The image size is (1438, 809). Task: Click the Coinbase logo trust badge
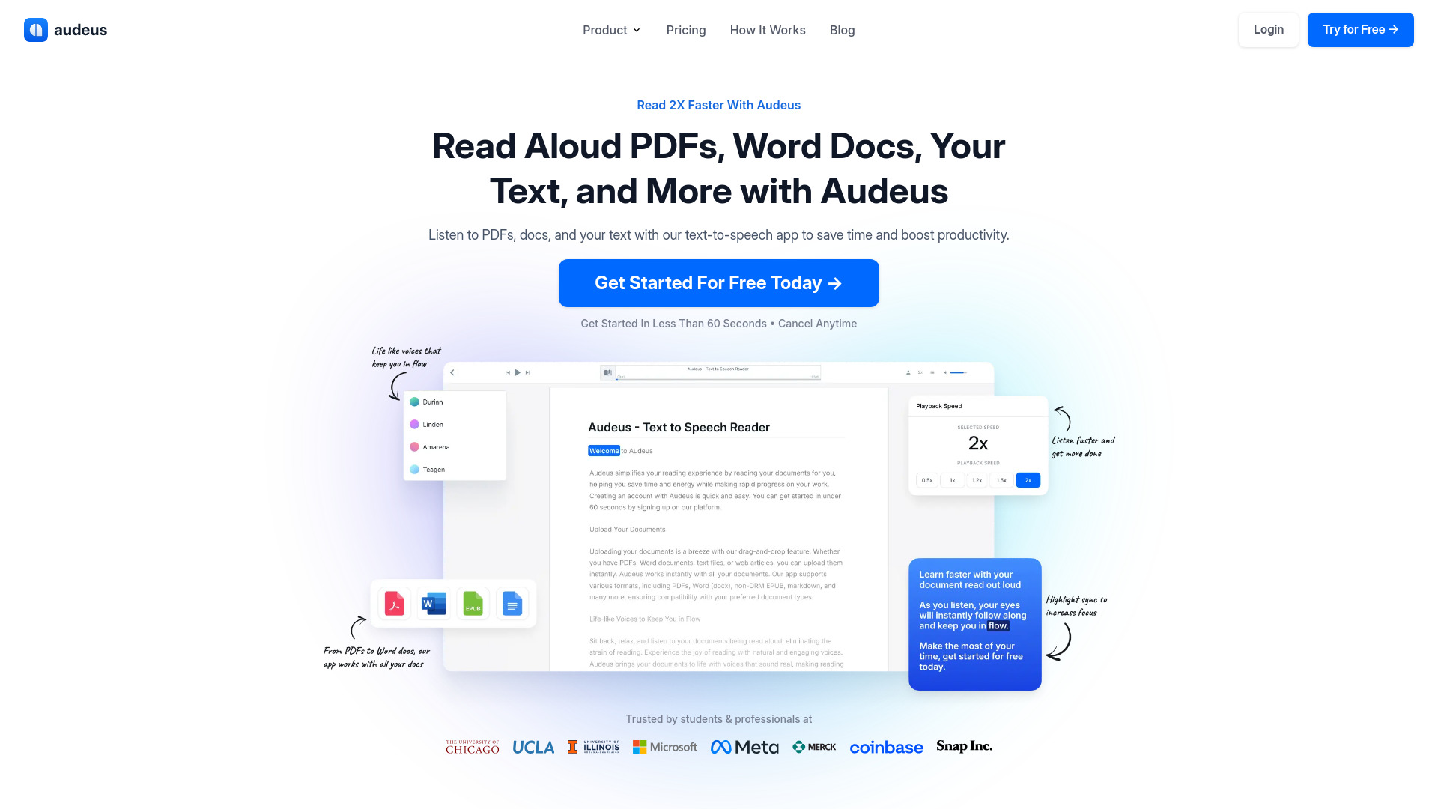point(886,747)
